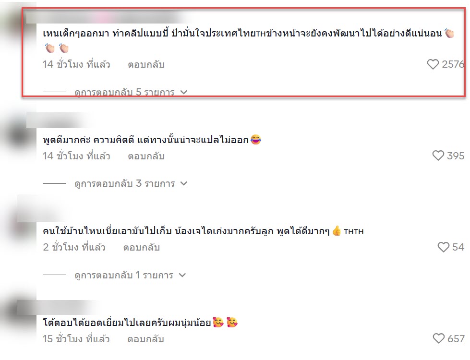Click 'ตอบกลับ' under the laughing emoji comment

pyautogui.click(x=146, y=156)
